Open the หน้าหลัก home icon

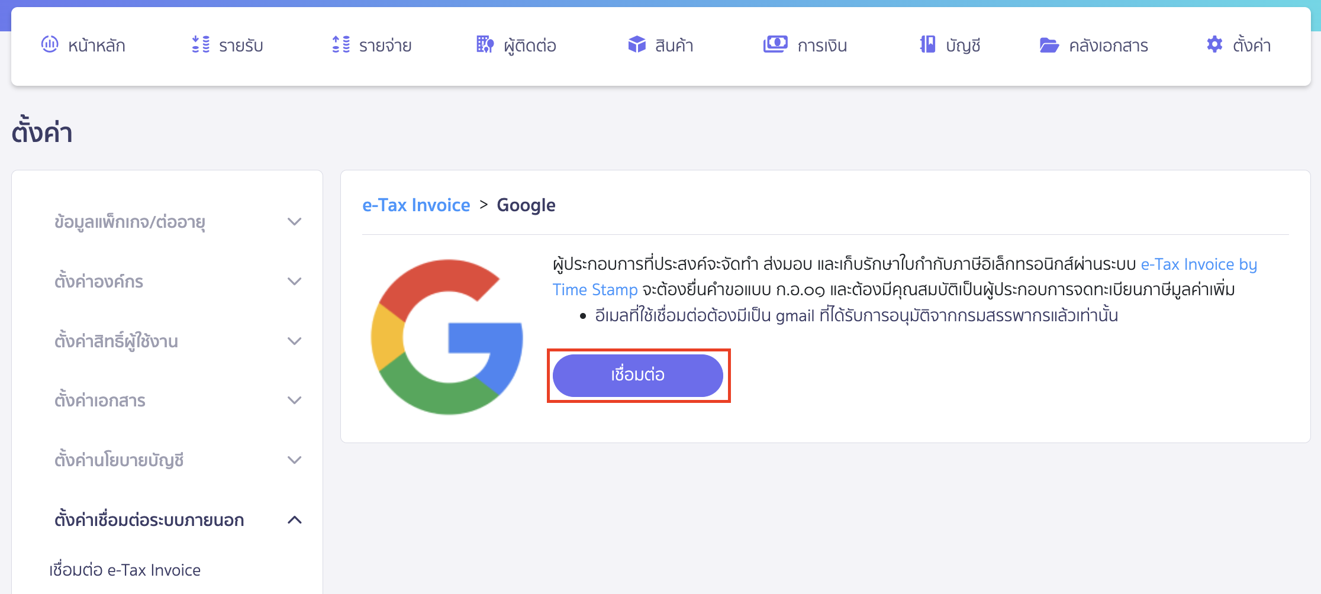[x=50, y=44]
